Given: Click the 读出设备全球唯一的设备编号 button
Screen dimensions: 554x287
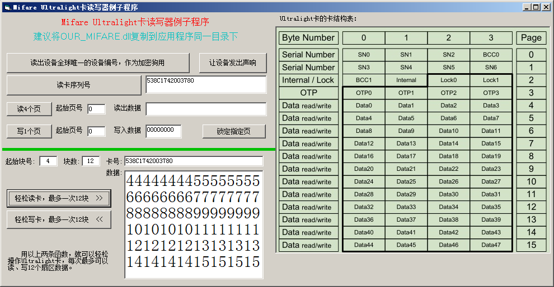Looking at the screenshot, I should 98,63.
